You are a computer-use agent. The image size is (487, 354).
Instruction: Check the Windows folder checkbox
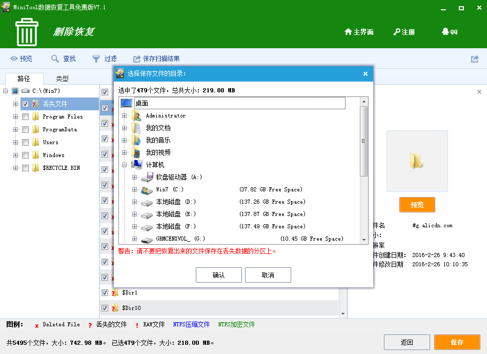pyautogui.click(x=26, y=155)
